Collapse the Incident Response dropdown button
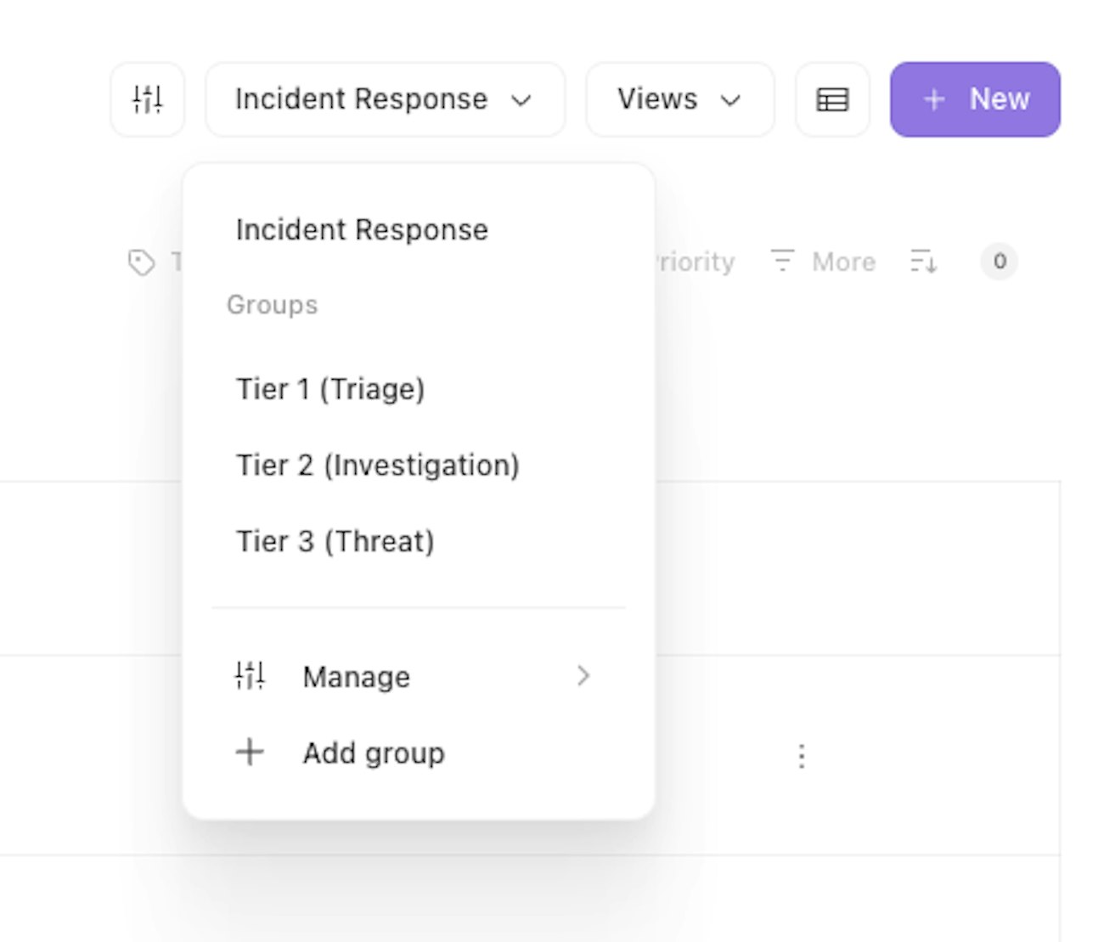Image resolution: width=1104 pixels, height=942 pixels. [x=384, y=99]
